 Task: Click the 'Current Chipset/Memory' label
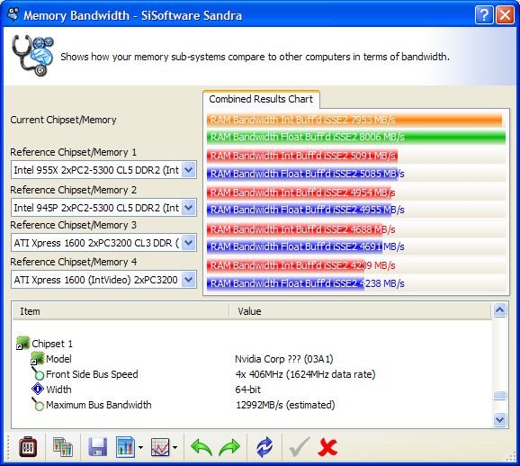(63, 120)
